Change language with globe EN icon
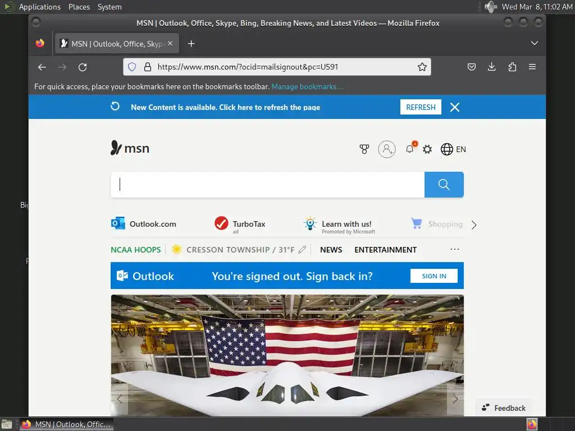 click(x=453, y=149)
